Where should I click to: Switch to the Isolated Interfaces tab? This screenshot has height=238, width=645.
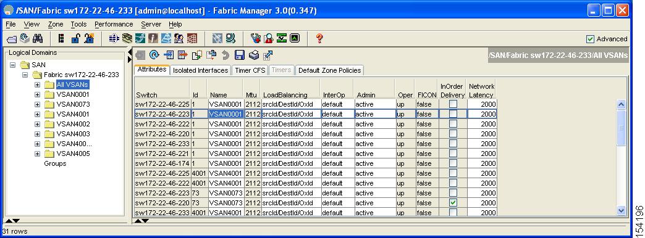pos(200,70)
